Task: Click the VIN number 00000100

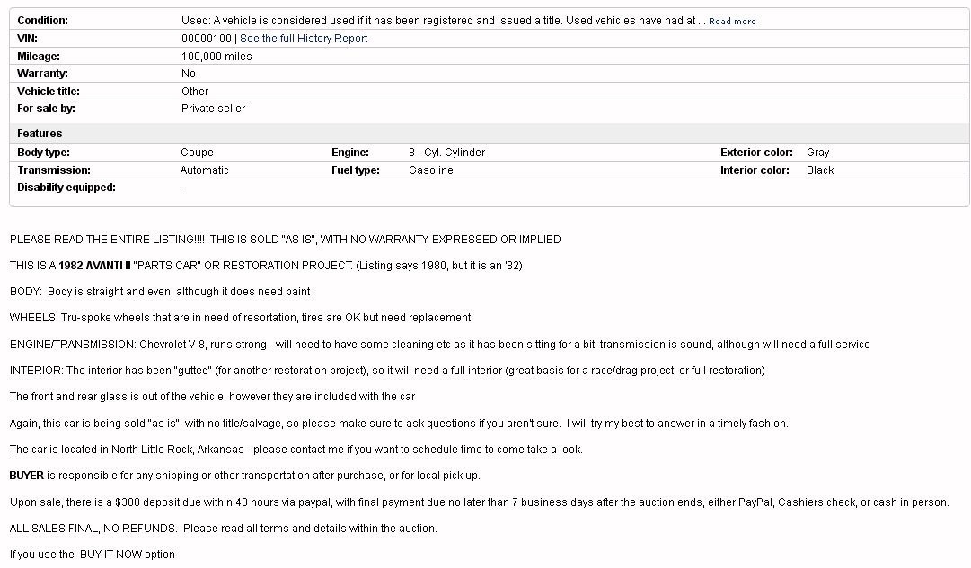Action: tap(206, 39)
